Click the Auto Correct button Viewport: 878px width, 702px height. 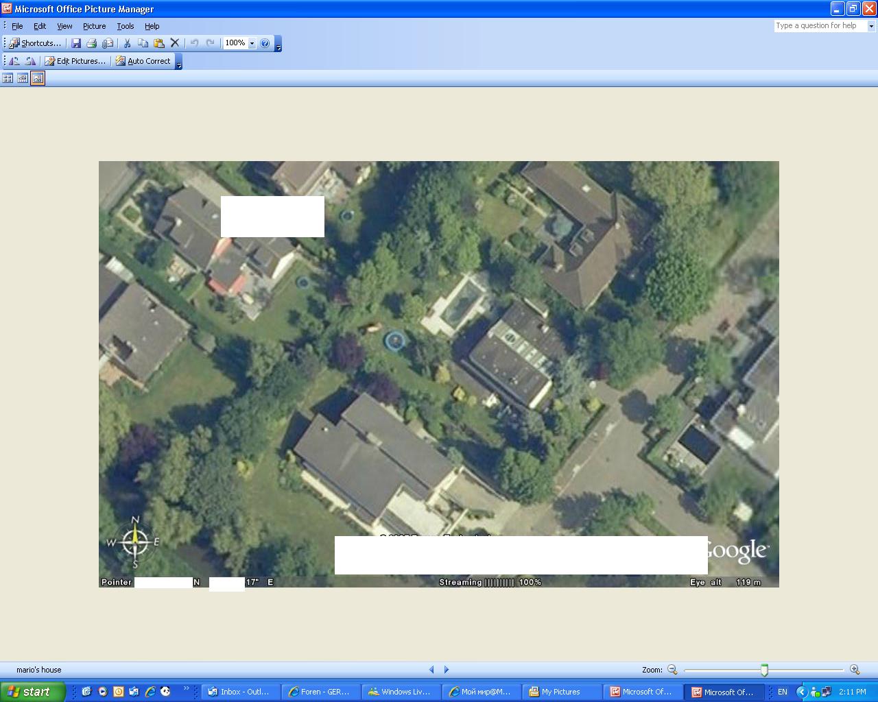coord(143,61)
